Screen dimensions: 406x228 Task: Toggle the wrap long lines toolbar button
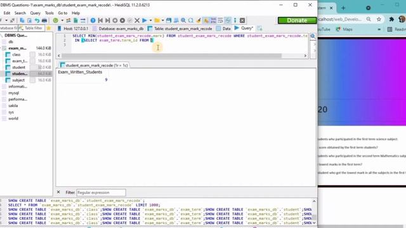pyautogui.click(x=220, y=20)
